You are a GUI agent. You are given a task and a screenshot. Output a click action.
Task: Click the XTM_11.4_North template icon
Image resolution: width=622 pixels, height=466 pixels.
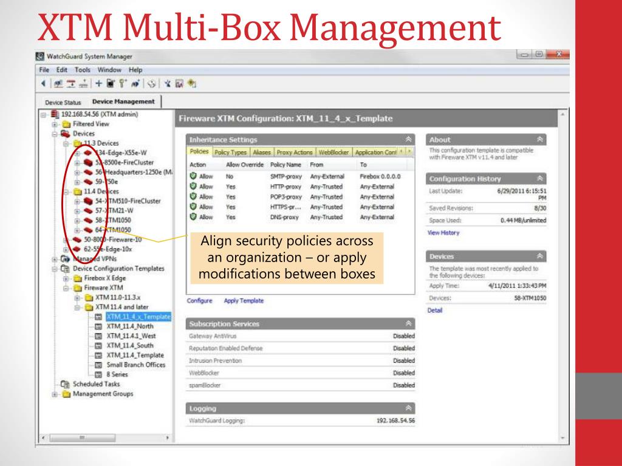coord(98,326)
